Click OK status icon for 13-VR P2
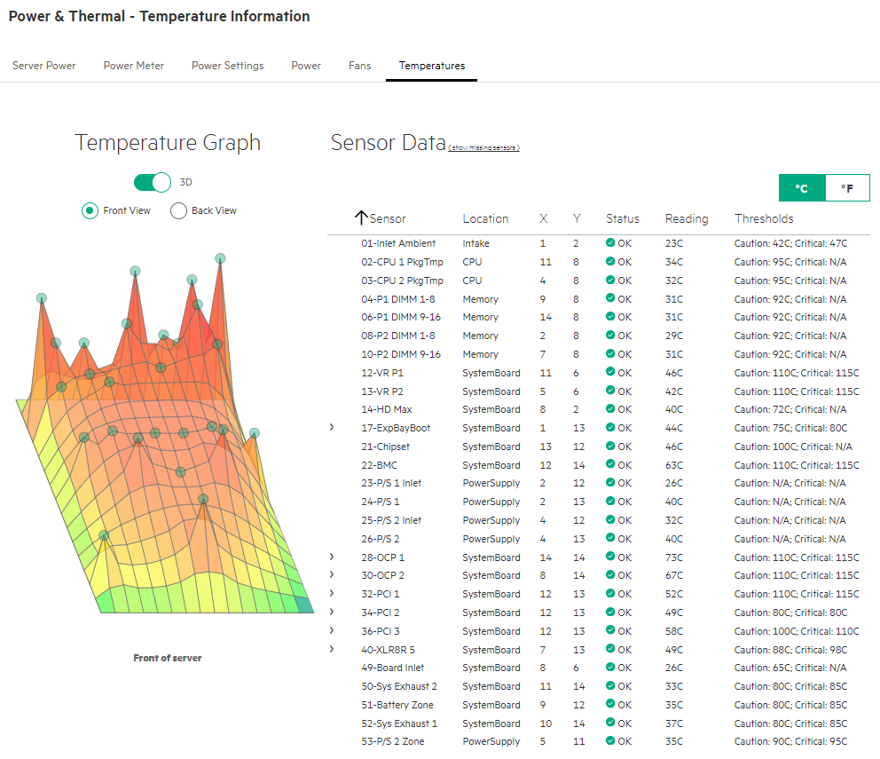The image size is (880, 759). point(610,391)
